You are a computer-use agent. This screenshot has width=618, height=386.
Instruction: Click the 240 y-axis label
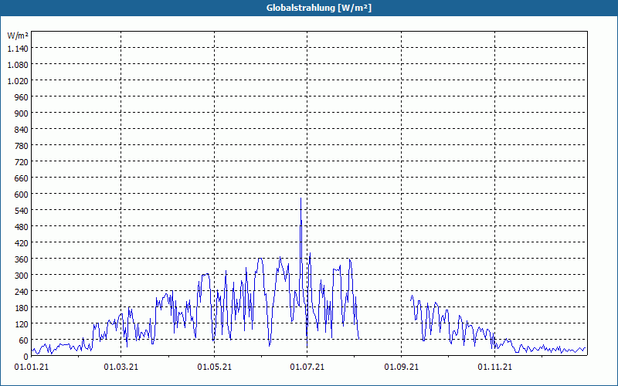tap(22, 292)
